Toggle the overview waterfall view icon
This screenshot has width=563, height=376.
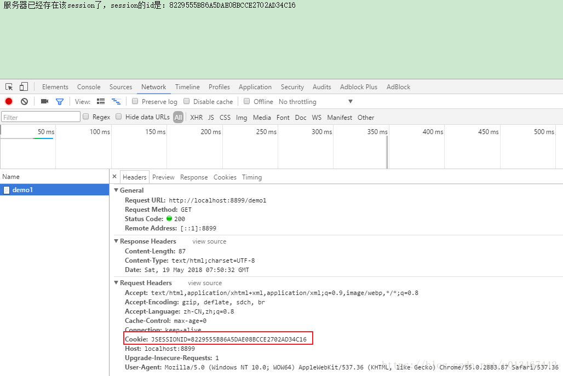[116, 102]
